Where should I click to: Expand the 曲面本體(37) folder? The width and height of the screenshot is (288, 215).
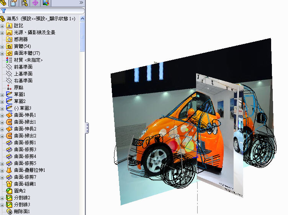click(2, 54)
